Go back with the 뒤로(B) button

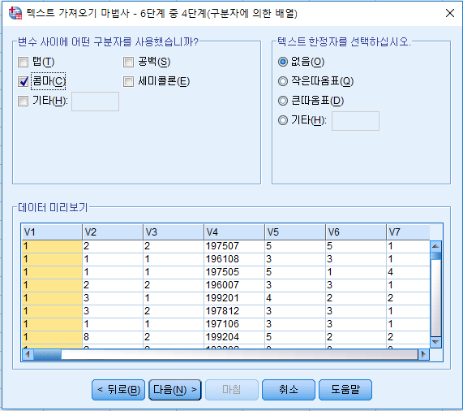coord(118,390)
